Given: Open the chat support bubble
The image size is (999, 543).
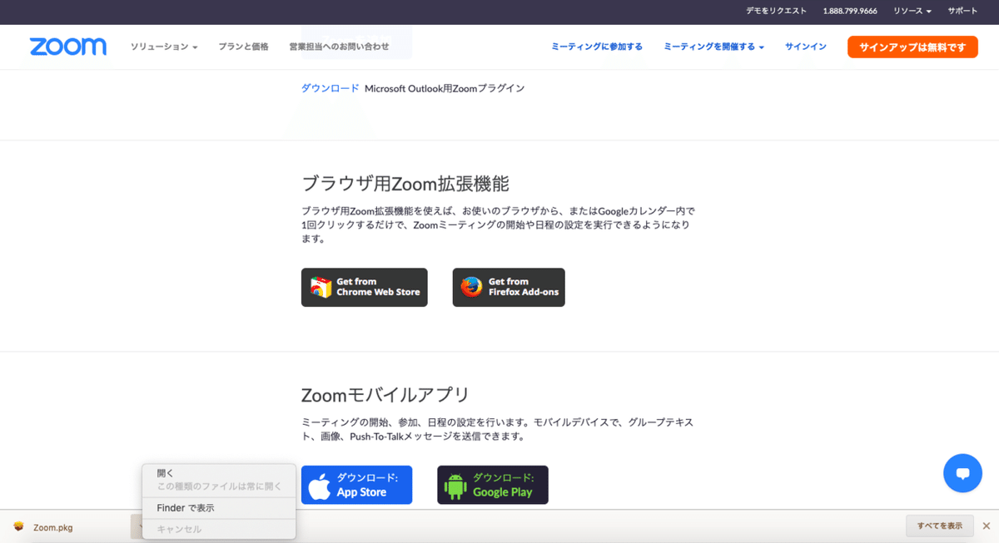Looking at the screenshot, I should coord(962,472).
